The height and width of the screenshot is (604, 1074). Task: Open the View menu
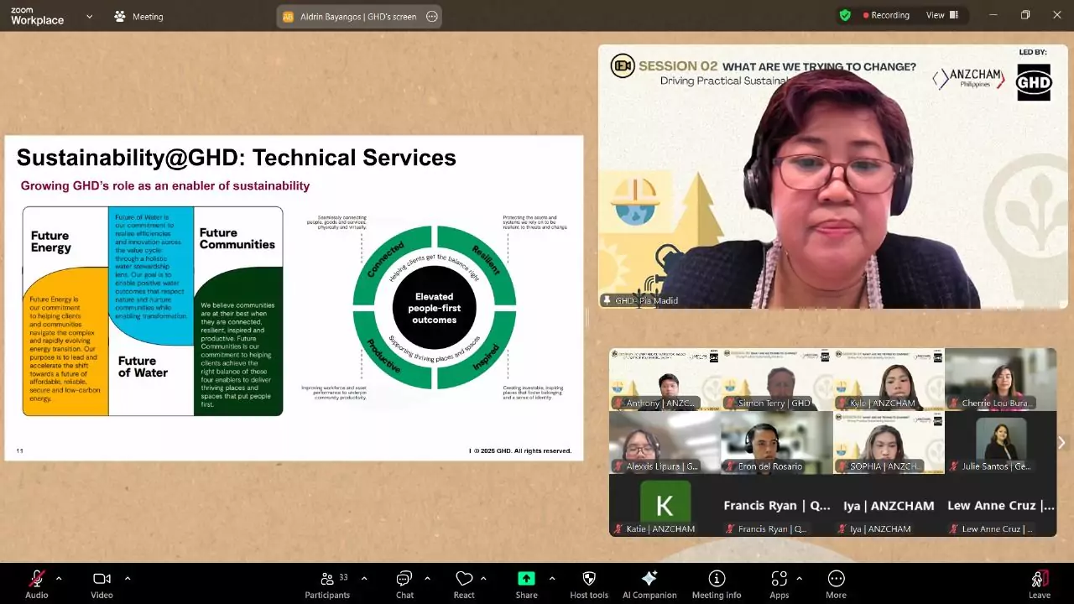point(941,15)
